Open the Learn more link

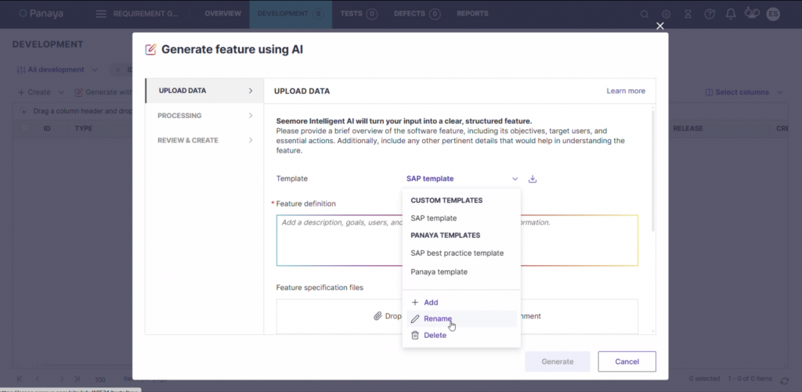click(x=626, y=91)
